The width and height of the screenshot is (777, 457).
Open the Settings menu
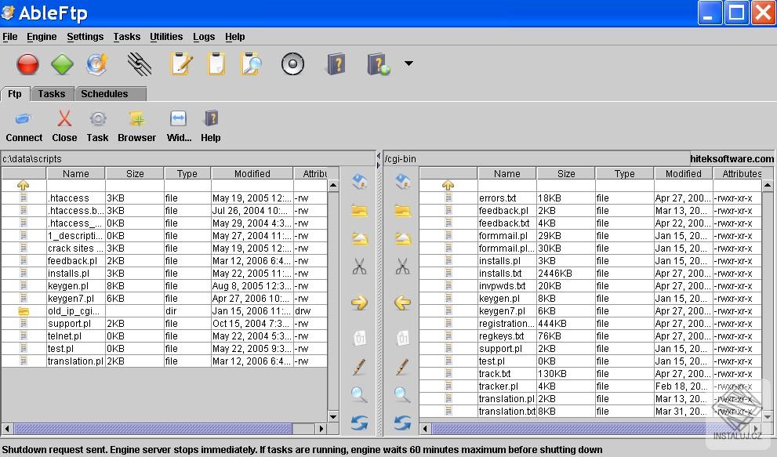85,37
